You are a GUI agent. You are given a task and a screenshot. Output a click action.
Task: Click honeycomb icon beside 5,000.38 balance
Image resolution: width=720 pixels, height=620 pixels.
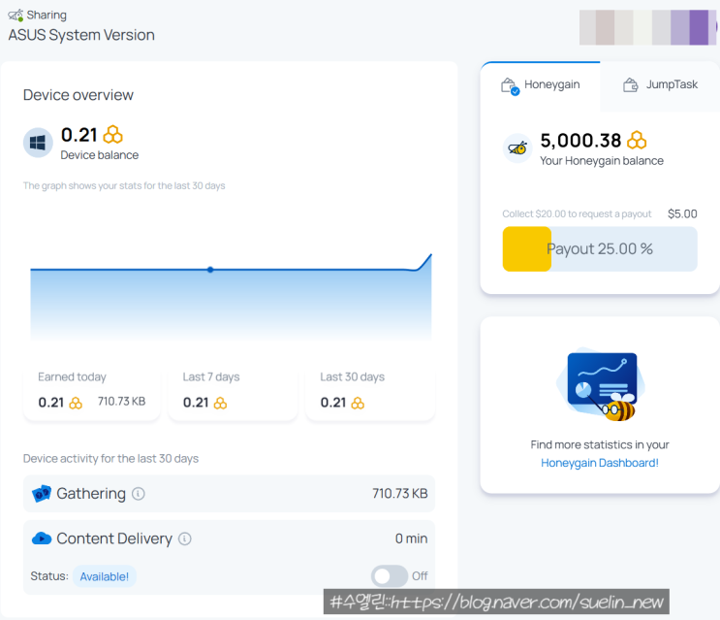pyautogui.click(x=637, y=140)
